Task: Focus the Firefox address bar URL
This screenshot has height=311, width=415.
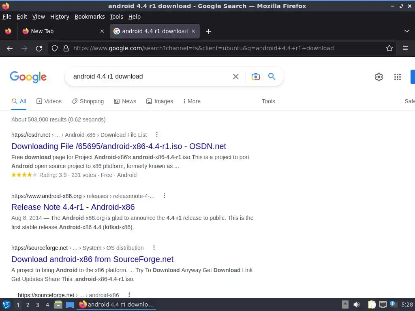Action: (203, 48)
